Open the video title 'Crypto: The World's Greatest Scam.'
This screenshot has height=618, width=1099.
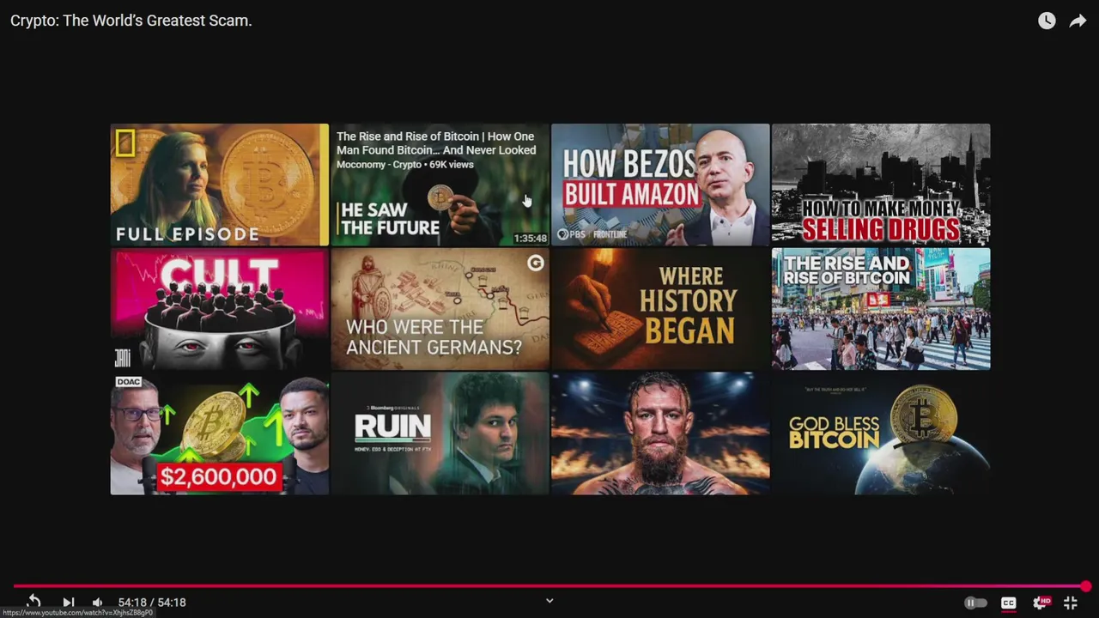click(131, 21)
